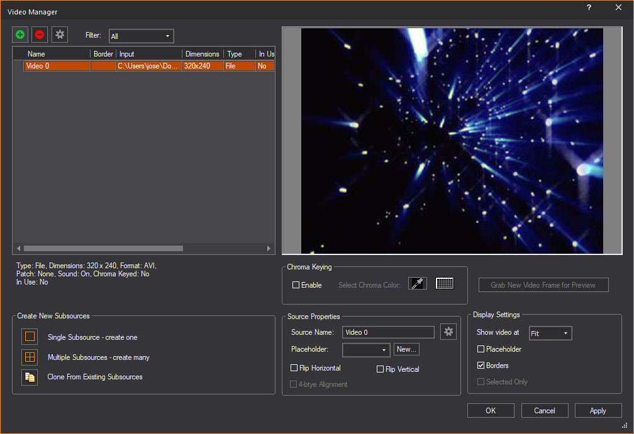This screenshot has height=434, width=634.
Task: Click the Name column header
Action: (36, 54)
